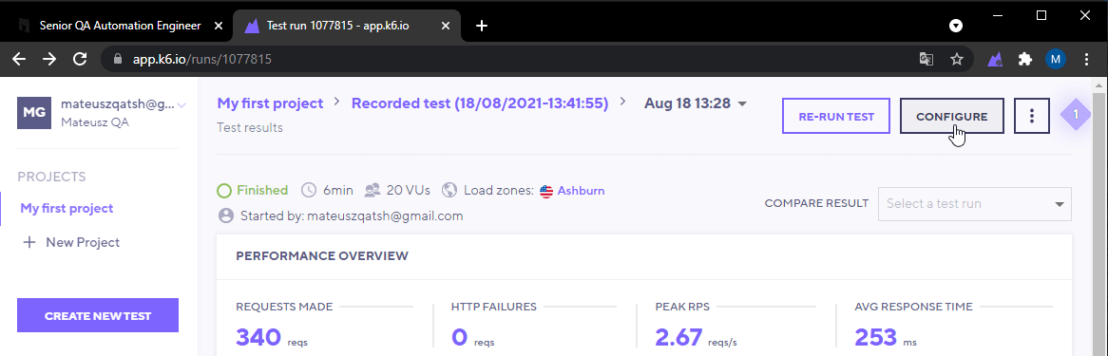Click the translate page icon in address bar

(x=926, y=59)
